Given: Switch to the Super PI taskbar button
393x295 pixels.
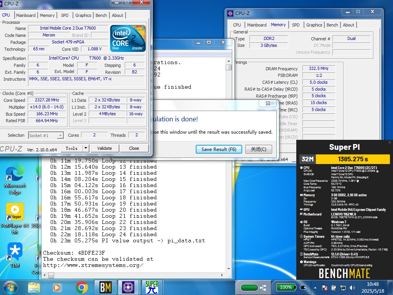Looking at the screenshot, I should [x=152, y=287].
